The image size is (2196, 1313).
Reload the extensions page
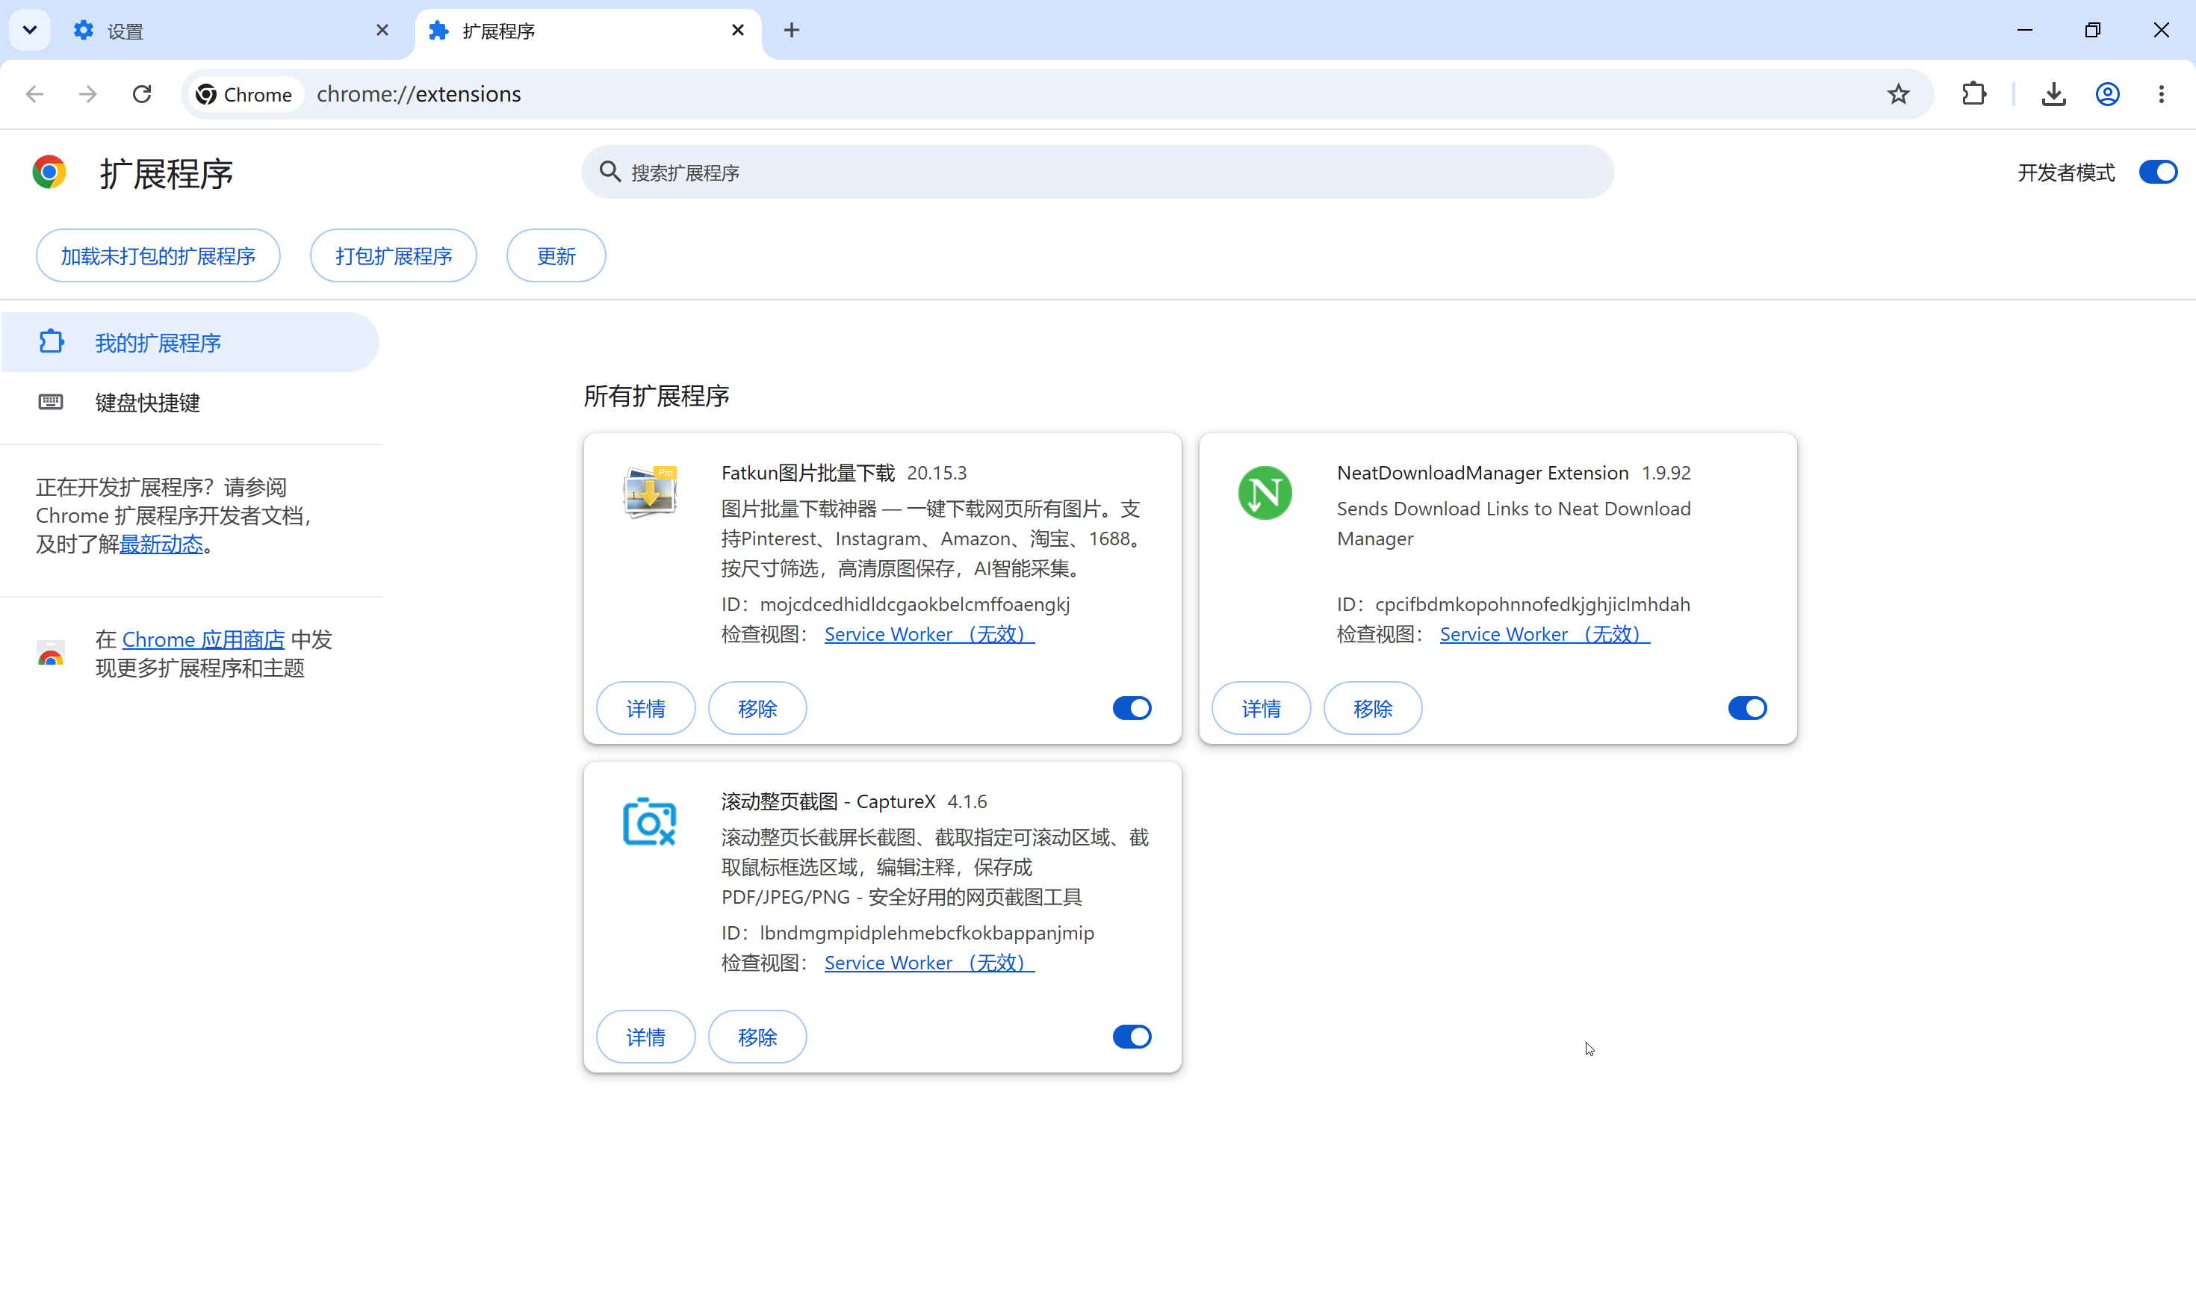[142, 94]
